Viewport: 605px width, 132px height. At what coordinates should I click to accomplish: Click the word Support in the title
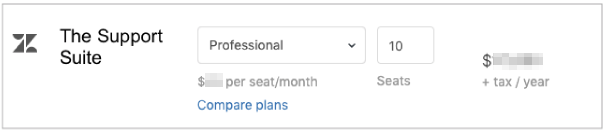click(x=130, y=36)
